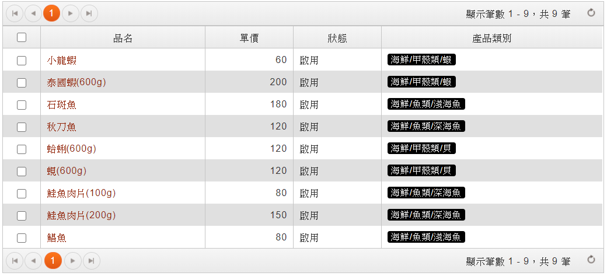607x276 pixels.
Task: Click the bottom record count text 顯示筆數 1 - 9
Action: (497, 262)
